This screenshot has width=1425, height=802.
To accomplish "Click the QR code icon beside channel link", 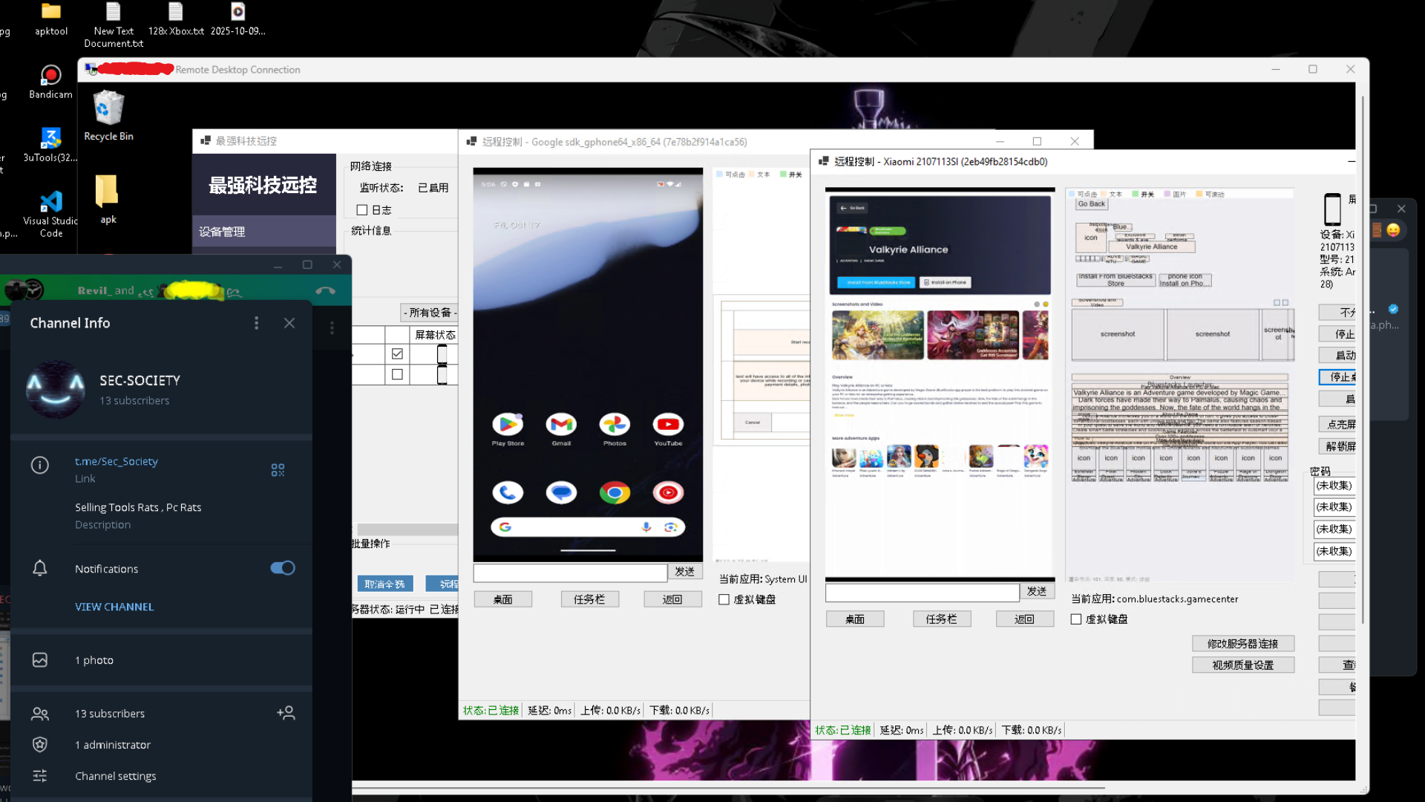I will point(278,470).
